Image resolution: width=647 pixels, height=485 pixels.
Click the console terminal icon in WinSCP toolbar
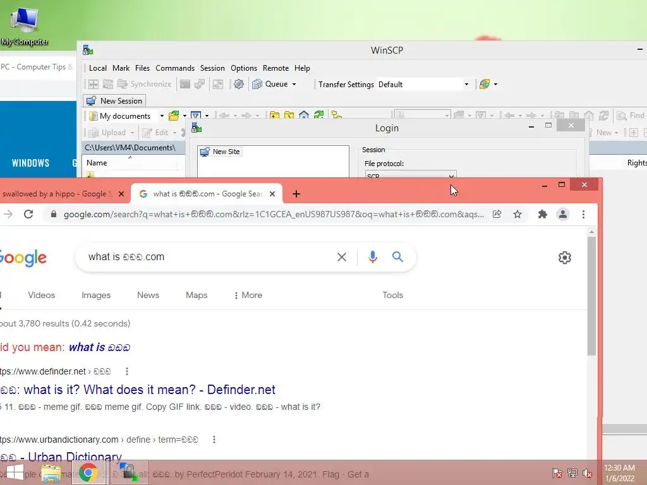click(x=185, y=84)
